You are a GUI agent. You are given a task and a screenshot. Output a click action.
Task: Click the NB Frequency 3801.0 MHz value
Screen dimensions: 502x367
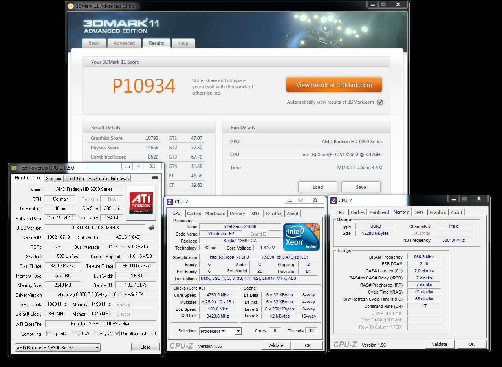(453, 240)
